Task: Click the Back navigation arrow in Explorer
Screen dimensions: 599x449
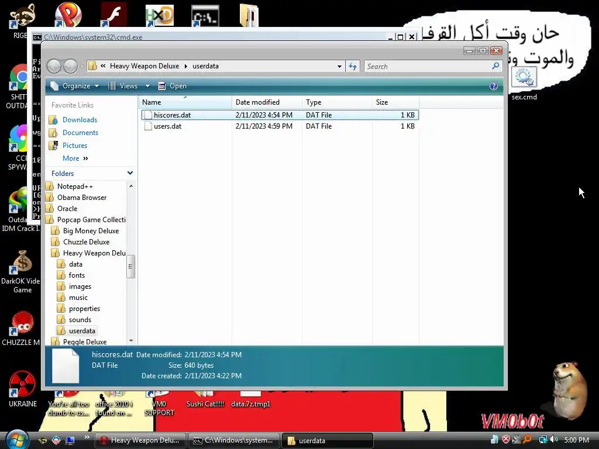Action: [54, 67]
